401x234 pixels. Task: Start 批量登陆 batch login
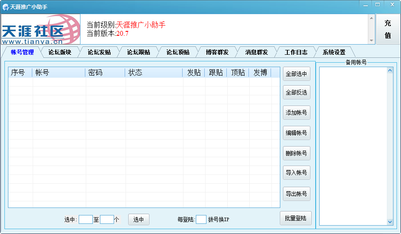(296, 218)
